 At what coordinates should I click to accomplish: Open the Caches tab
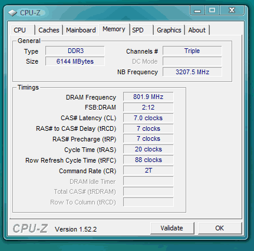coord(49,30)
